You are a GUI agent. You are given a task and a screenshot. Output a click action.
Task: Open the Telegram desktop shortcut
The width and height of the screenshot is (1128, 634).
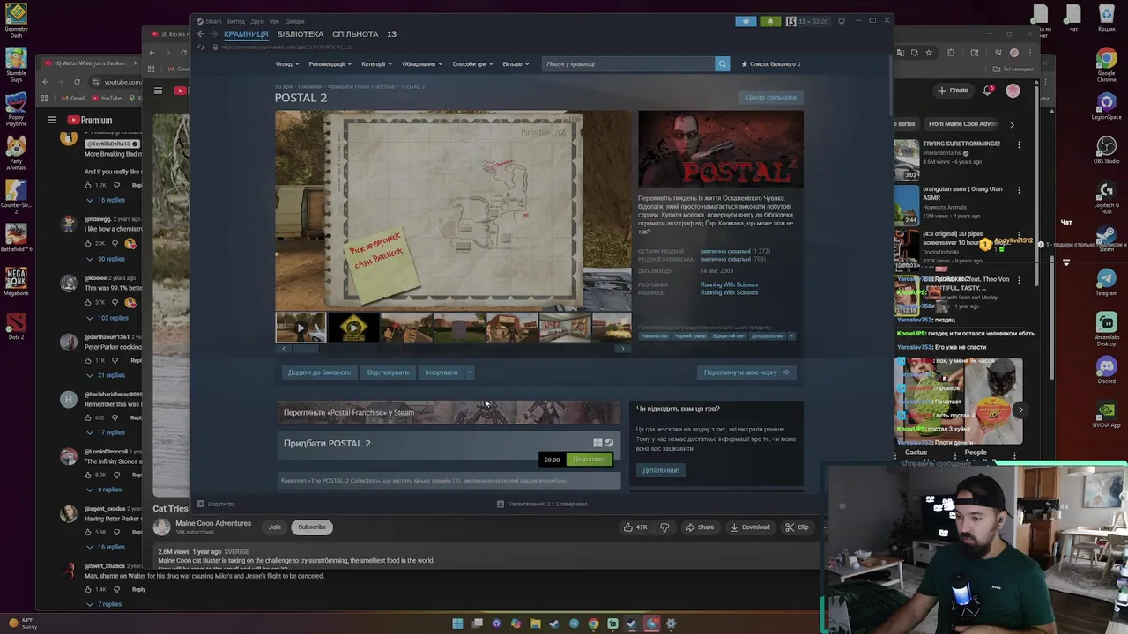click(1106, 283)
